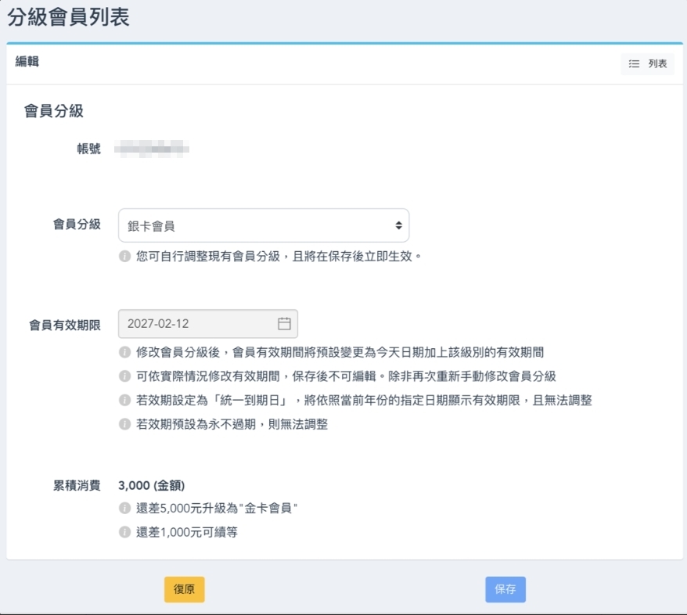The width and height of the screenshot is (687, 615).
Task: Click info icon beside 統一到期日 hint
Action: click(124, 400)
